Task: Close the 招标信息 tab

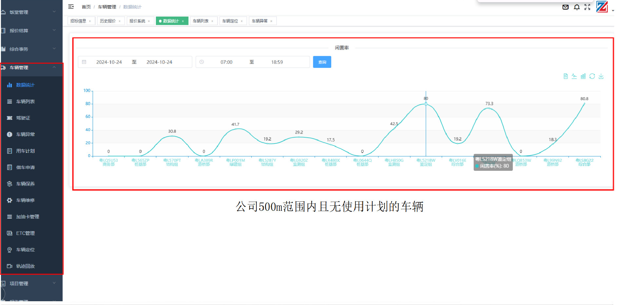Action: [90, 21]
